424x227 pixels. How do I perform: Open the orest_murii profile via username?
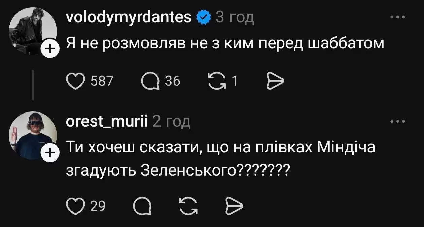coord(107,121)
